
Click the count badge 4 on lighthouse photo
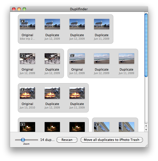point(23,22)
